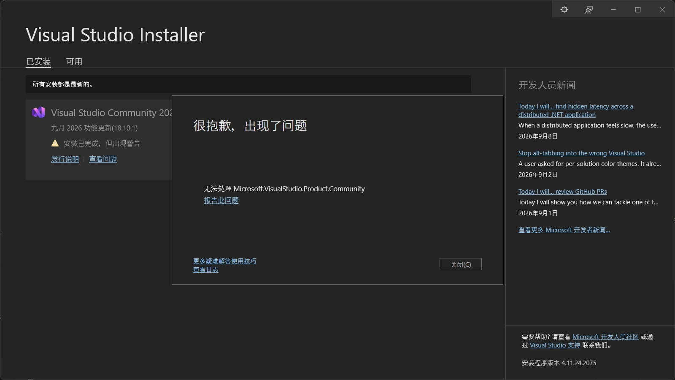Viewport: 675px width, 380px height.
Task: Open the 发行说明 link
Action: 65,159
